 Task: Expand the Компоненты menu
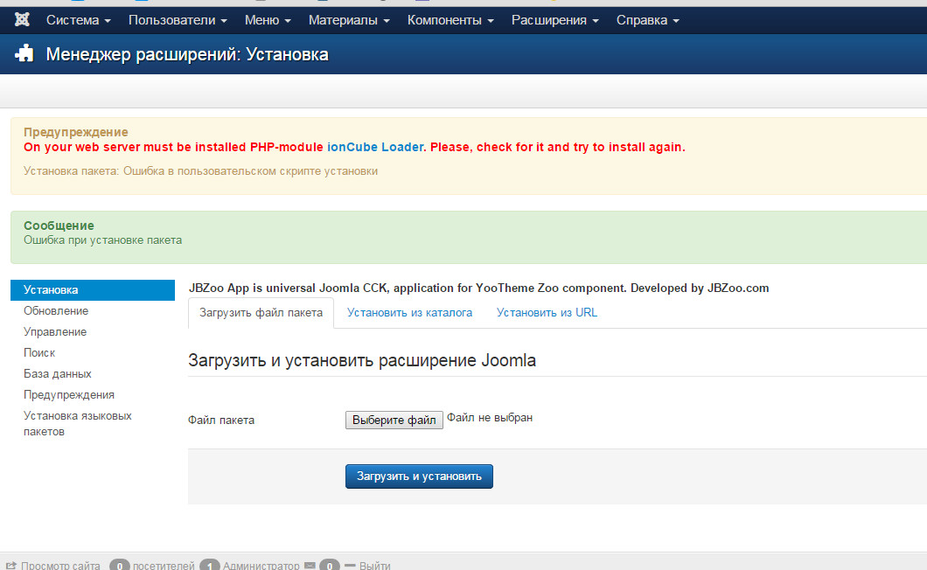pyautogui.click(x=450, y=19)
